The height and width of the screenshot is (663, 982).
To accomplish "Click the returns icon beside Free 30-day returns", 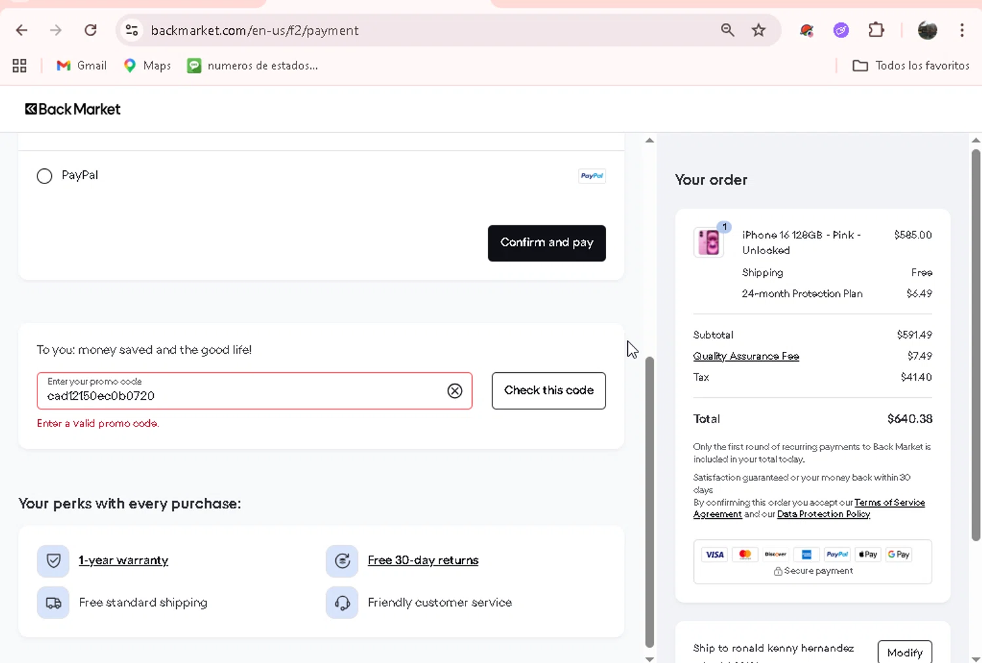I will pyautogui.click(x=342, y=561).
